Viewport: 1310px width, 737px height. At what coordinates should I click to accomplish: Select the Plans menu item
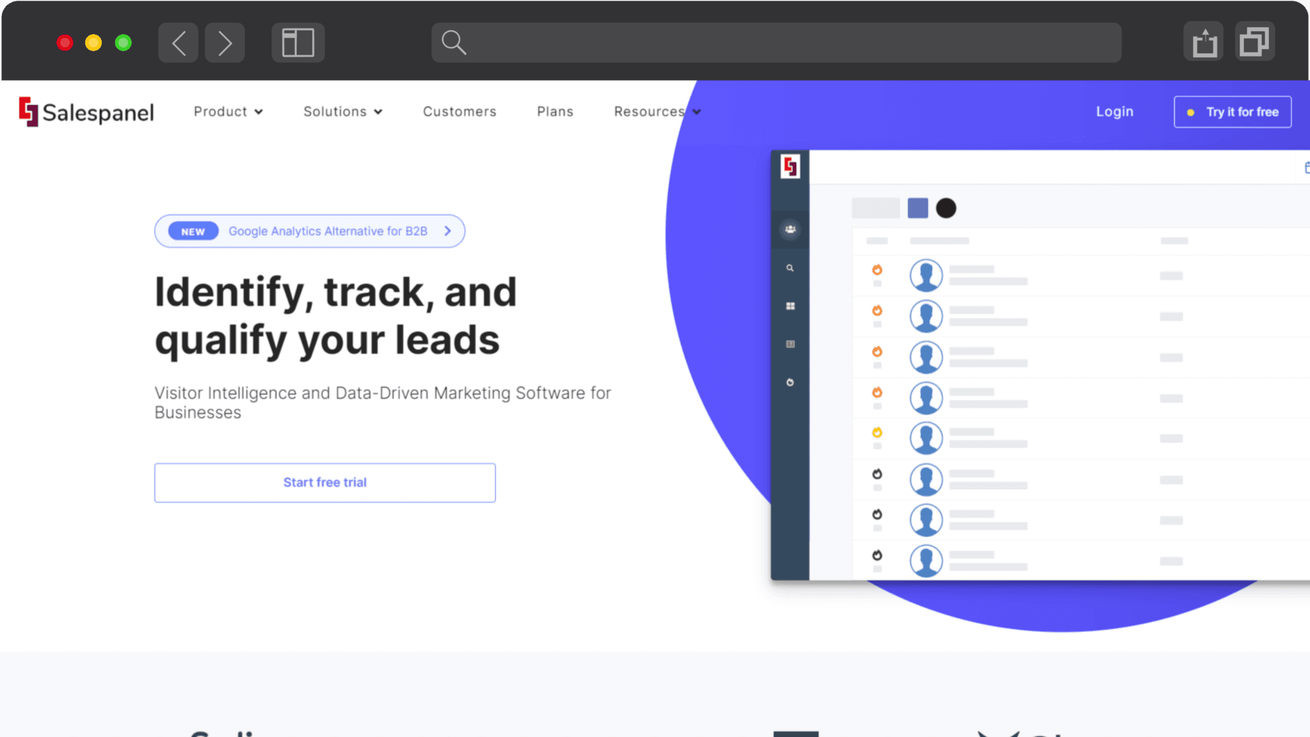click(555, 112)
